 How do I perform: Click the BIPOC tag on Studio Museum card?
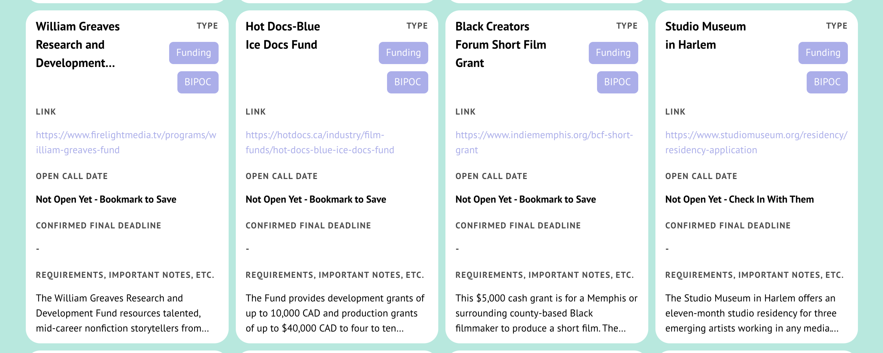[x=827, y=82]
